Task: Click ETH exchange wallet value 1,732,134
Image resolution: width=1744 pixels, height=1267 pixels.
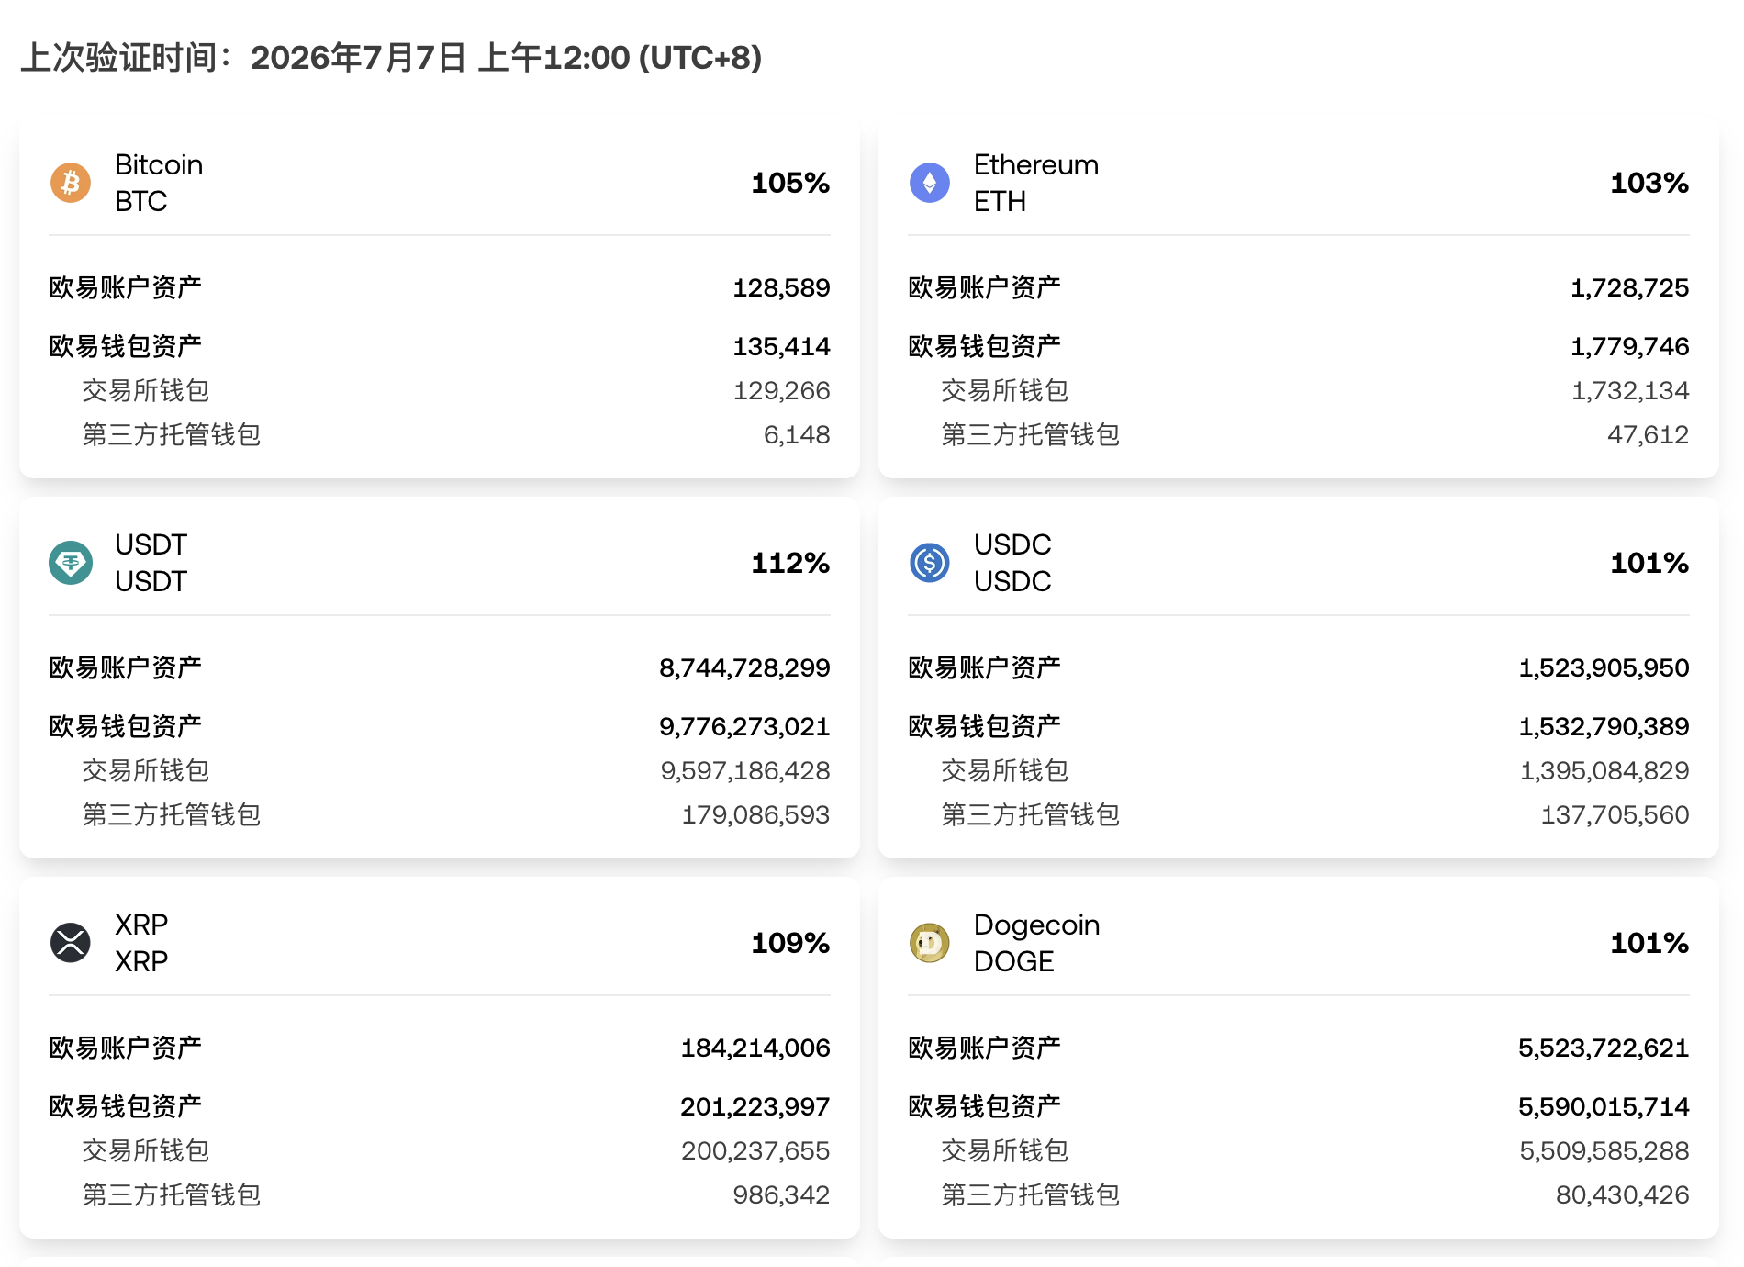Action: click(1630, 391)
